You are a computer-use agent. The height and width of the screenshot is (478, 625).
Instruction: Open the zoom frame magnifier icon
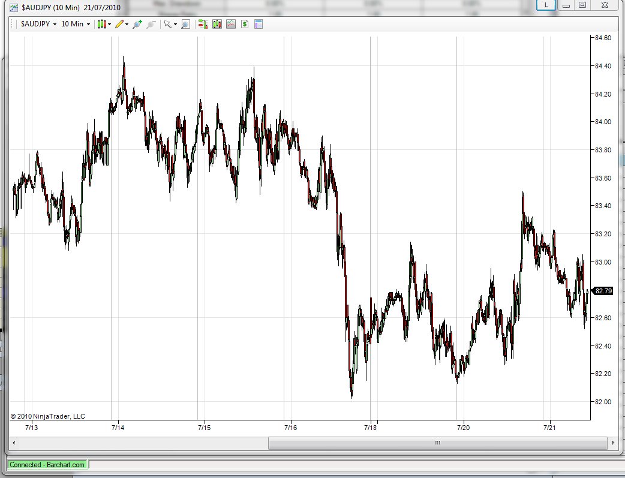point(185,25)
